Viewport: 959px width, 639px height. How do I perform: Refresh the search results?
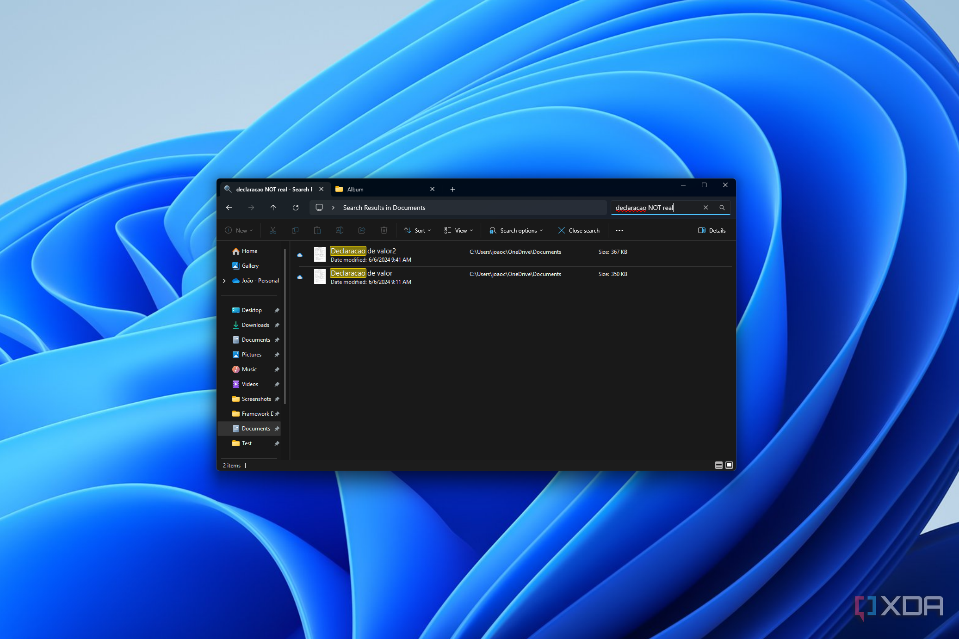click(296, 208)
